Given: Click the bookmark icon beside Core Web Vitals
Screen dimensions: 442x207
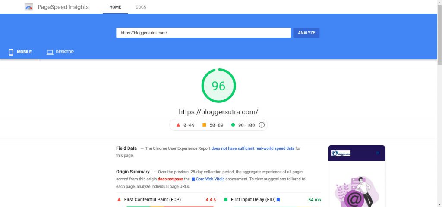Looking at the screenshot, I should coord(193,179).
